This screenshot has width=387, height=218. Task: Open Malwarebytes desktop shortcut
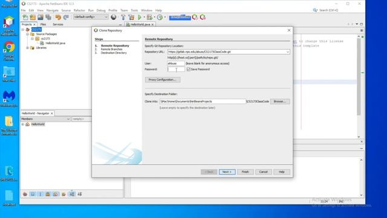tap(9, 98)
